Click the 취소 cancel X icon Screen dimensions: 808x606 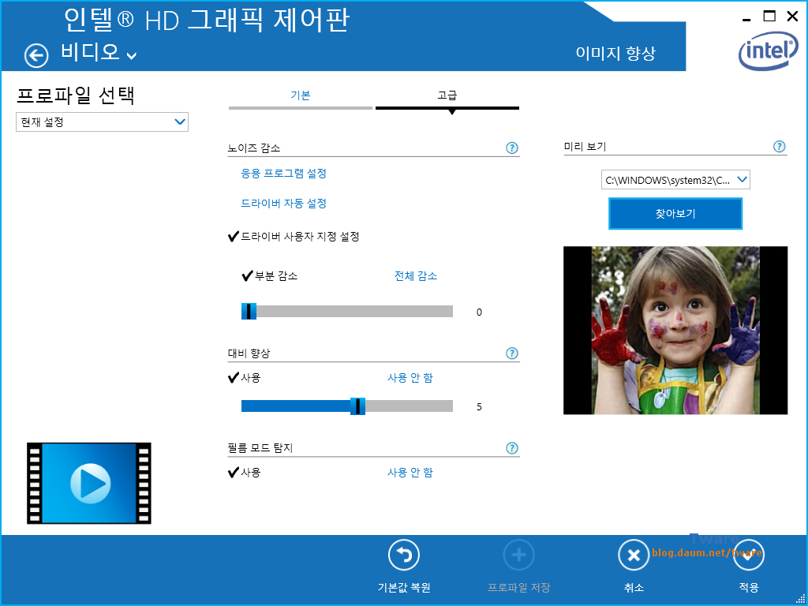coord(634,555)
